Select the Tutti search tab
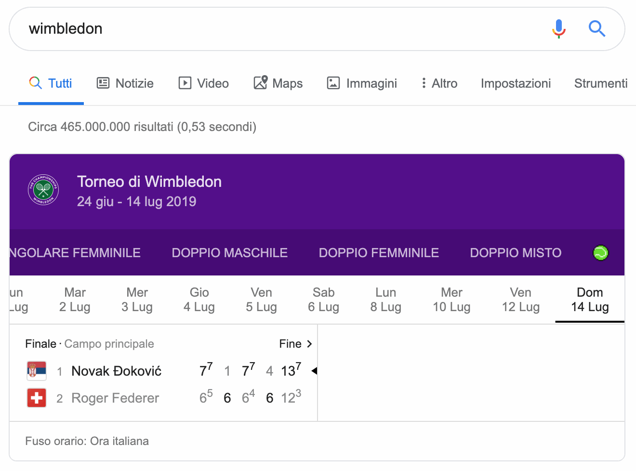 pyautogui.click(x=51, y=83)
